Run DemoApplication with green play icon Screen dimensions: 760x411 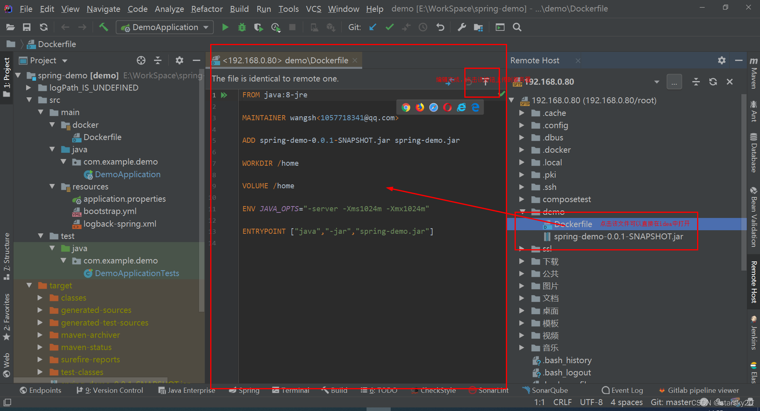pos(225,27)
